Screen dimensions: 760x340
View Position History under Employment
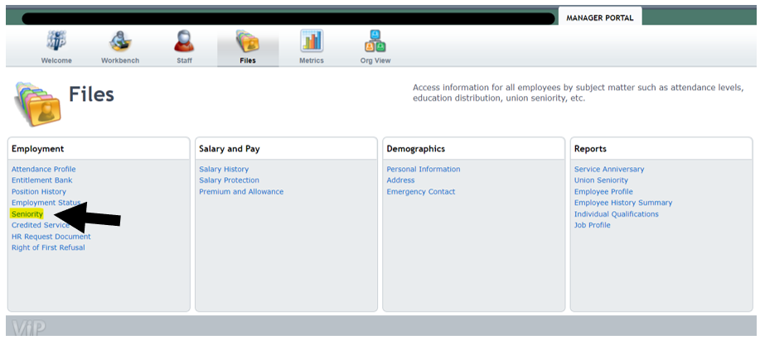point(38,192)
